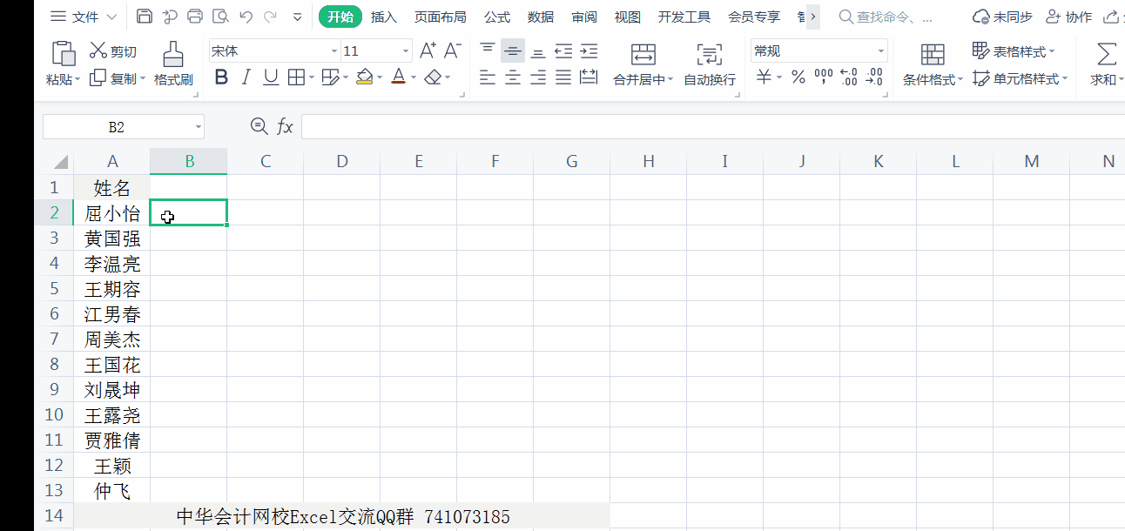Switch to the Formulas (公式) tab
This screenshot has height=531, width=1125.
coord(497,17)
